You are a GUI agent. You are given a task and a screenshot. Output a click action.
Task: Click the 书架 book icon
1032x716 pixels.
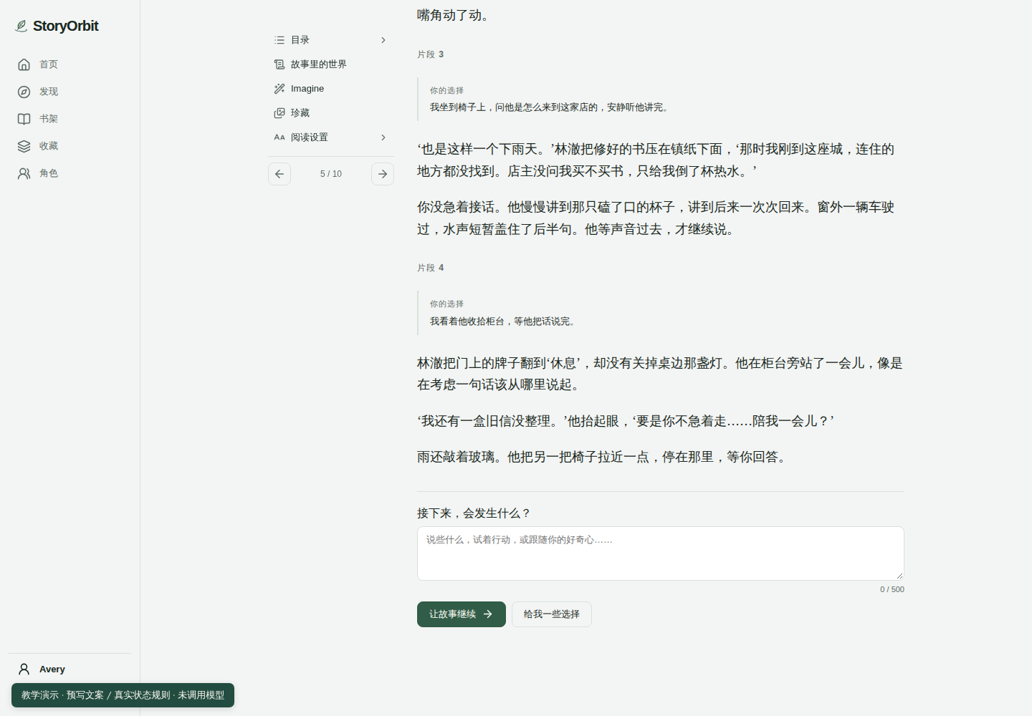(x=24, y=119)
